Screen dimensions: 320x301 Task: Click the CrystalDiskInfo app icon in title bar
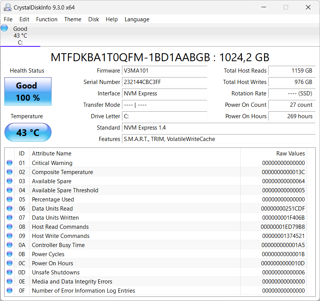tap(7, 7)
